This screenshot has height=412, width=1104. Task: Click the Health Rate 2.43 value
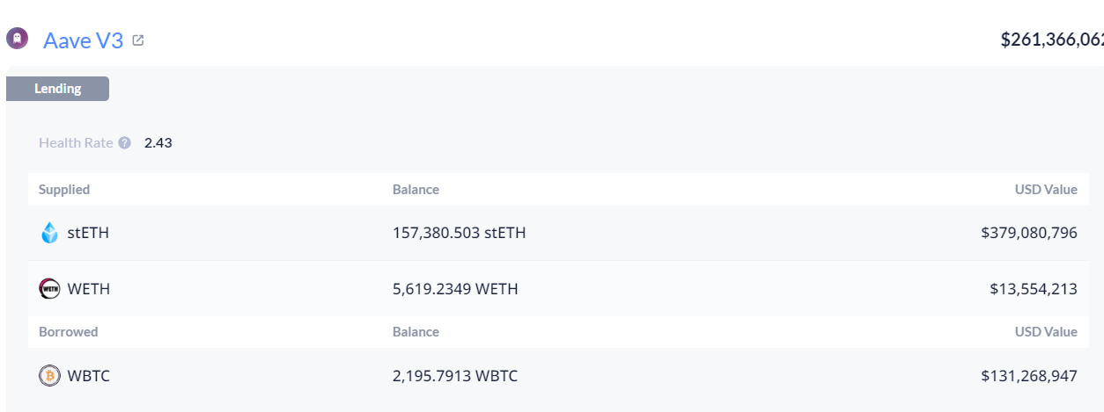coord(158,142)
